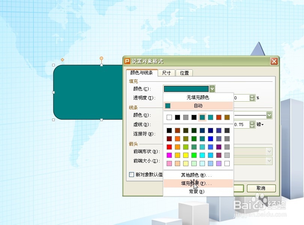This screenshot has height=225, width=304.
Task: Choose 无填充颜色 in color popup
Action: pyautogui.click(x=198, y=97)
